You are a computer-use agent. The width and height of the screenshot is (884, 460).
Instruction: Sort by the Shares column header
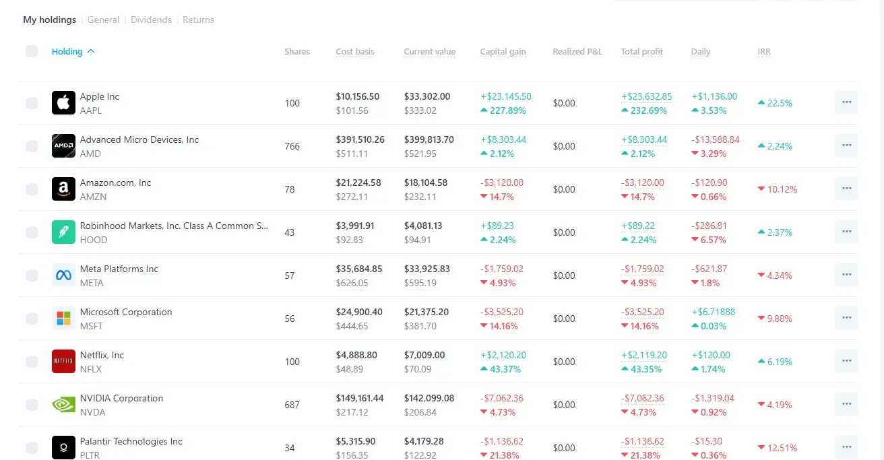297,52
